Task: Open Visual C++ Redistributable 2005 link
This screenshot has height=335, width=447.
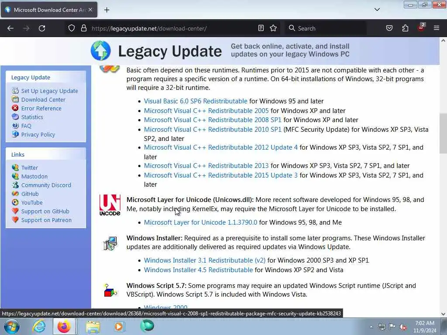Action: coord(206,110)
